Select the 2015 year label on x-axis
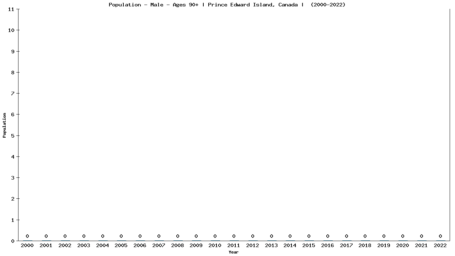Viewport: 455px width, 256px height. (309, 245)
